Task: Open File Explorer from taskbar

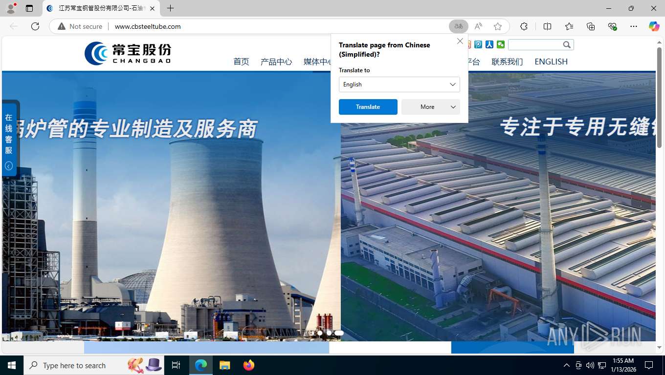Action: point(224,365)
